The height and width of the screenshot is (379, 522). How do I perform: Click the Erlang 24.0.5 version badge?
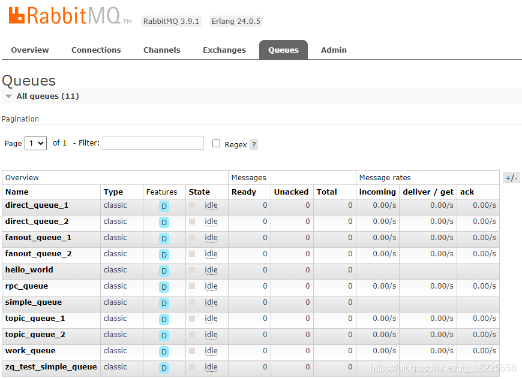coord(236,22)
